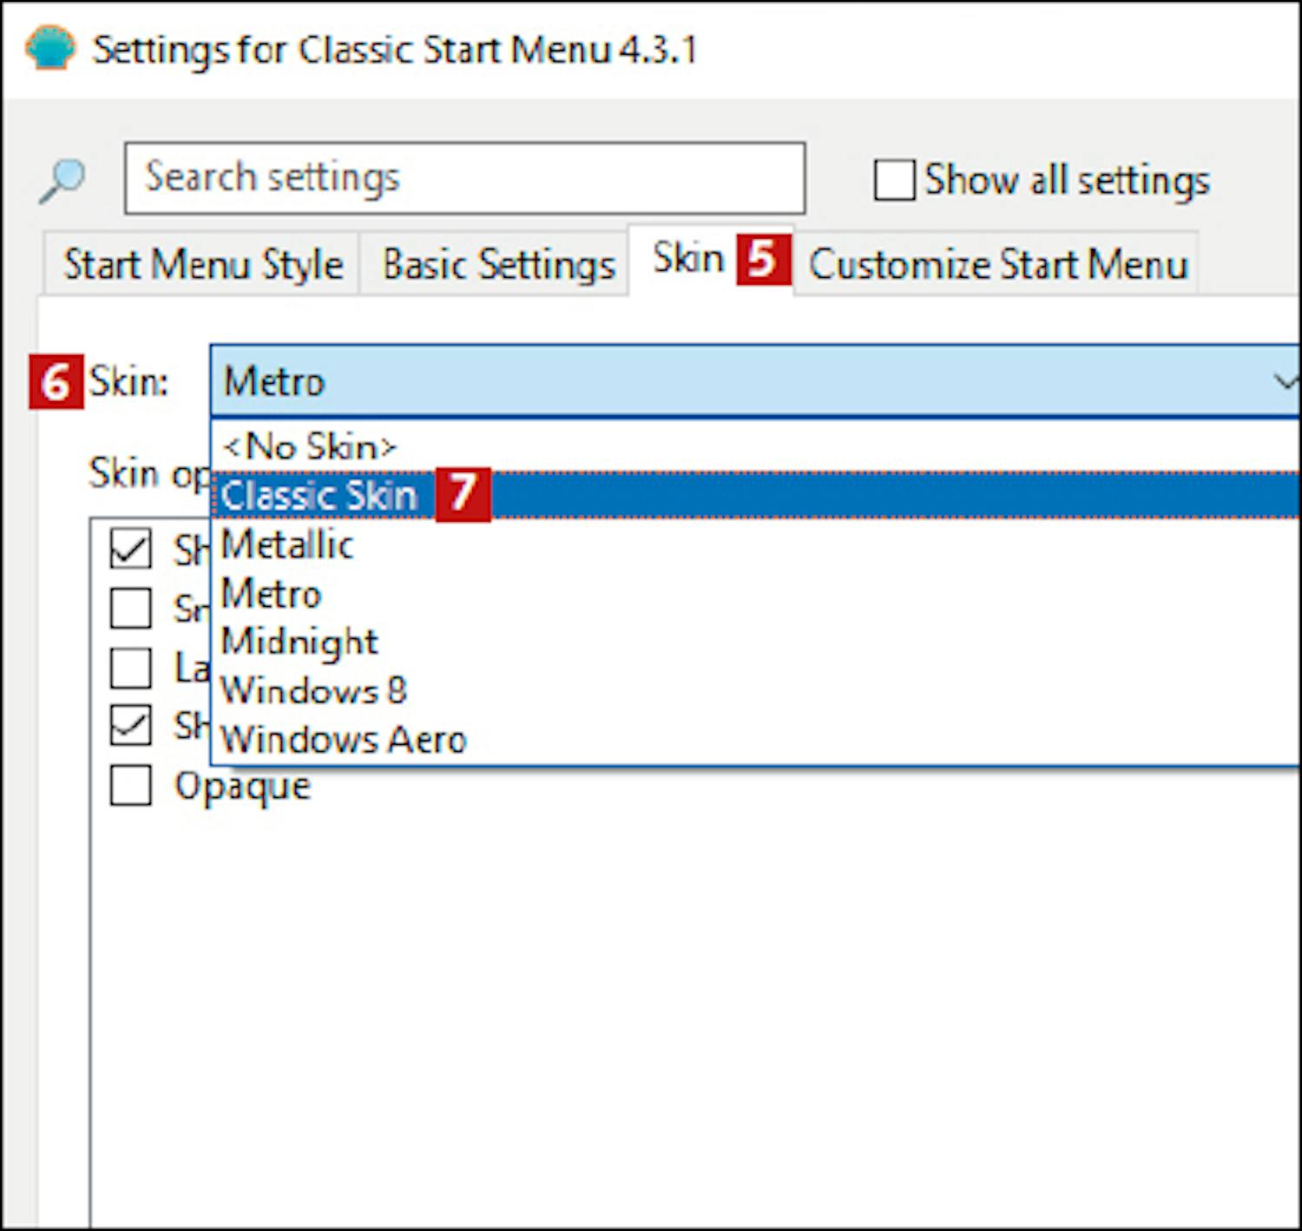Switch to the Start Menu Style tab
Screen dimensions: 1302x1231
pyautogui.click(x=203, y=265)
